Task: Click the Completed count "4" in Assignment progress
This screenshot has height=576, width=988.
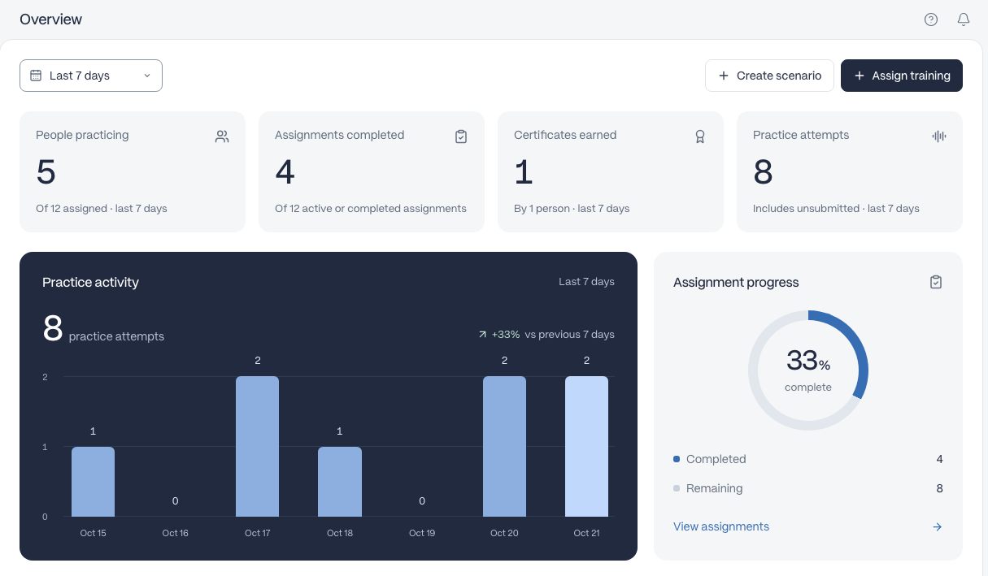Action: 940,459
